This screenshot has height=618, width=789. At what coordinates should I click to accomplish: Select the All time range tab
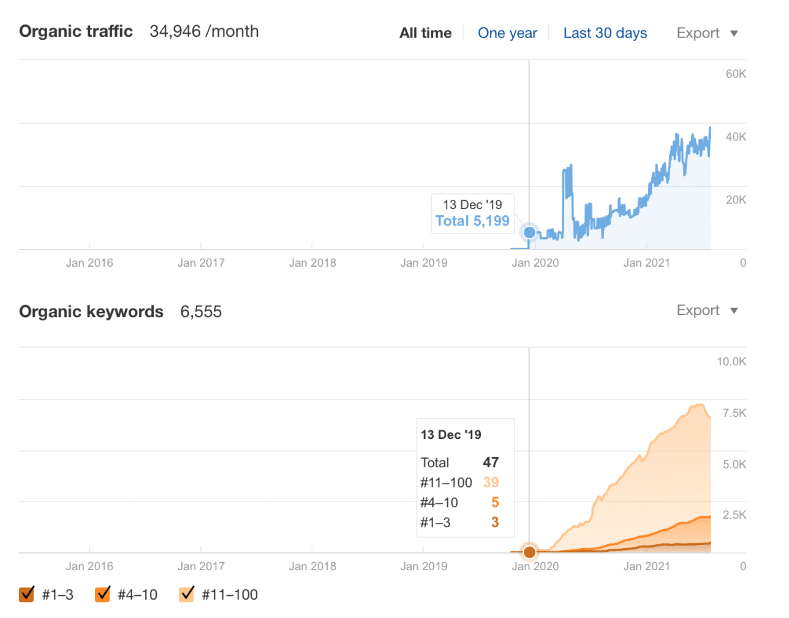425,33
